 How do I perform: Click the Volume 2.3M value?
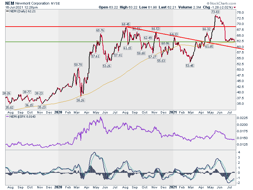[190, 7]
